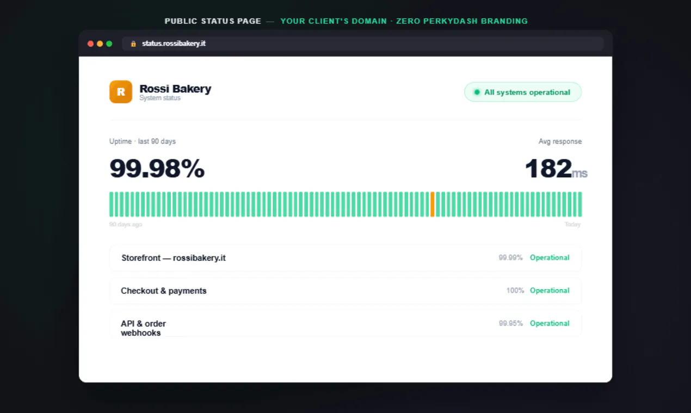
Task: Click the PUBLIC STATUS PAGE caption
Action: [213, 21]
